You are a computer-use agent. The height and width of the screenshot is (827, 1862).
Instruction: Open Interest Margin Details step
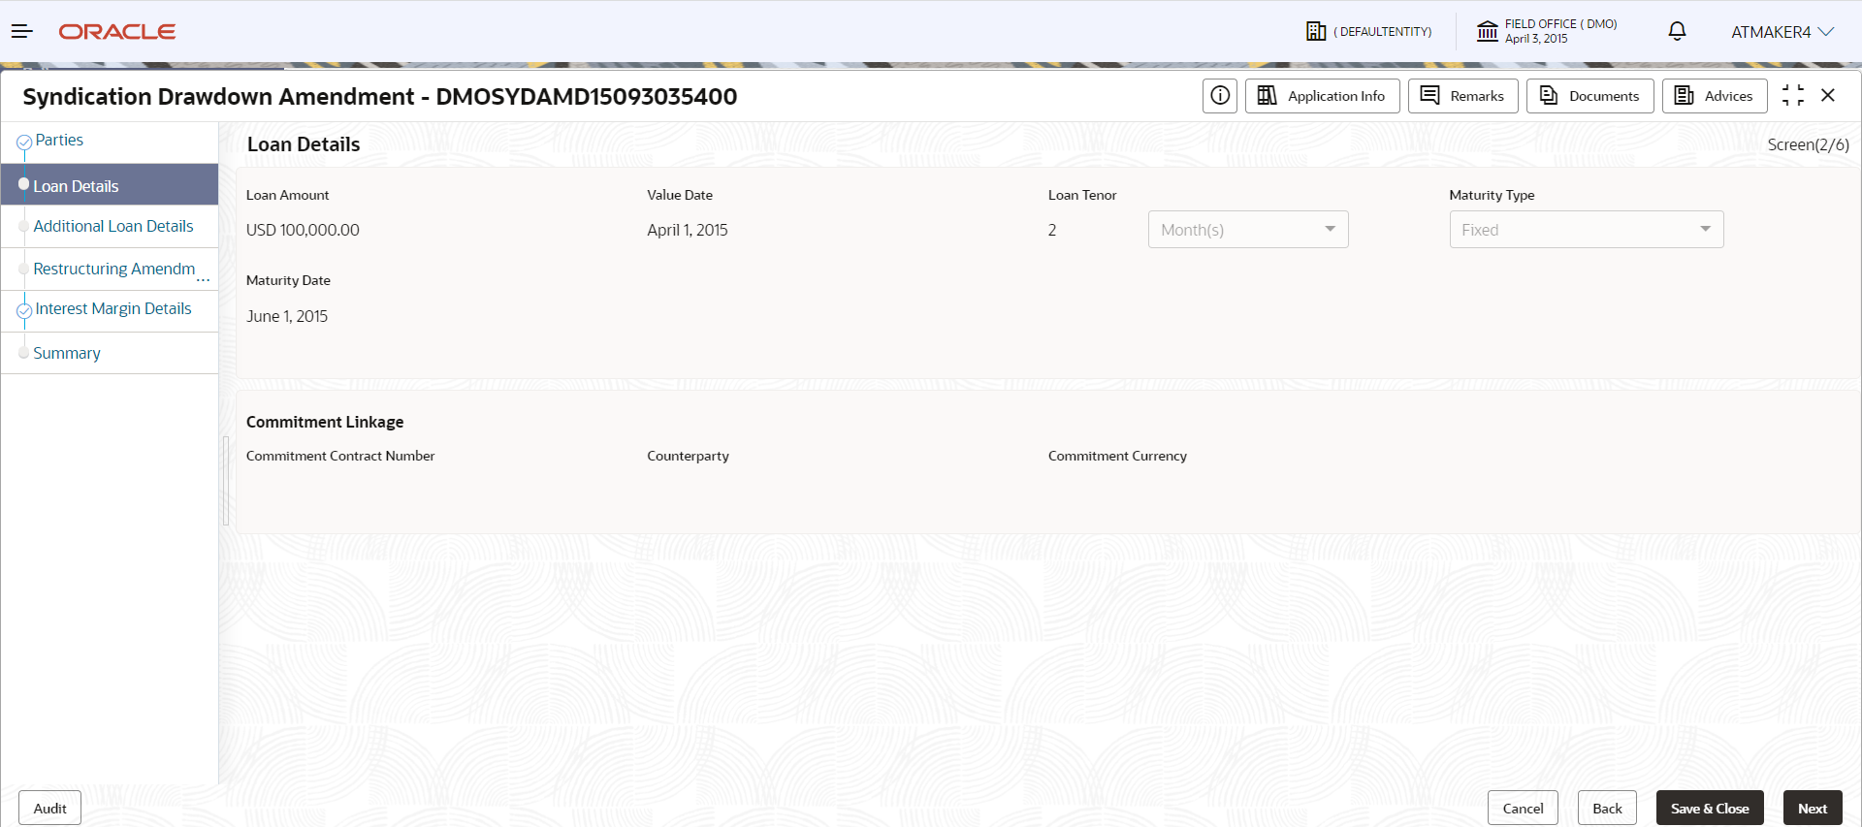[113, 308]
